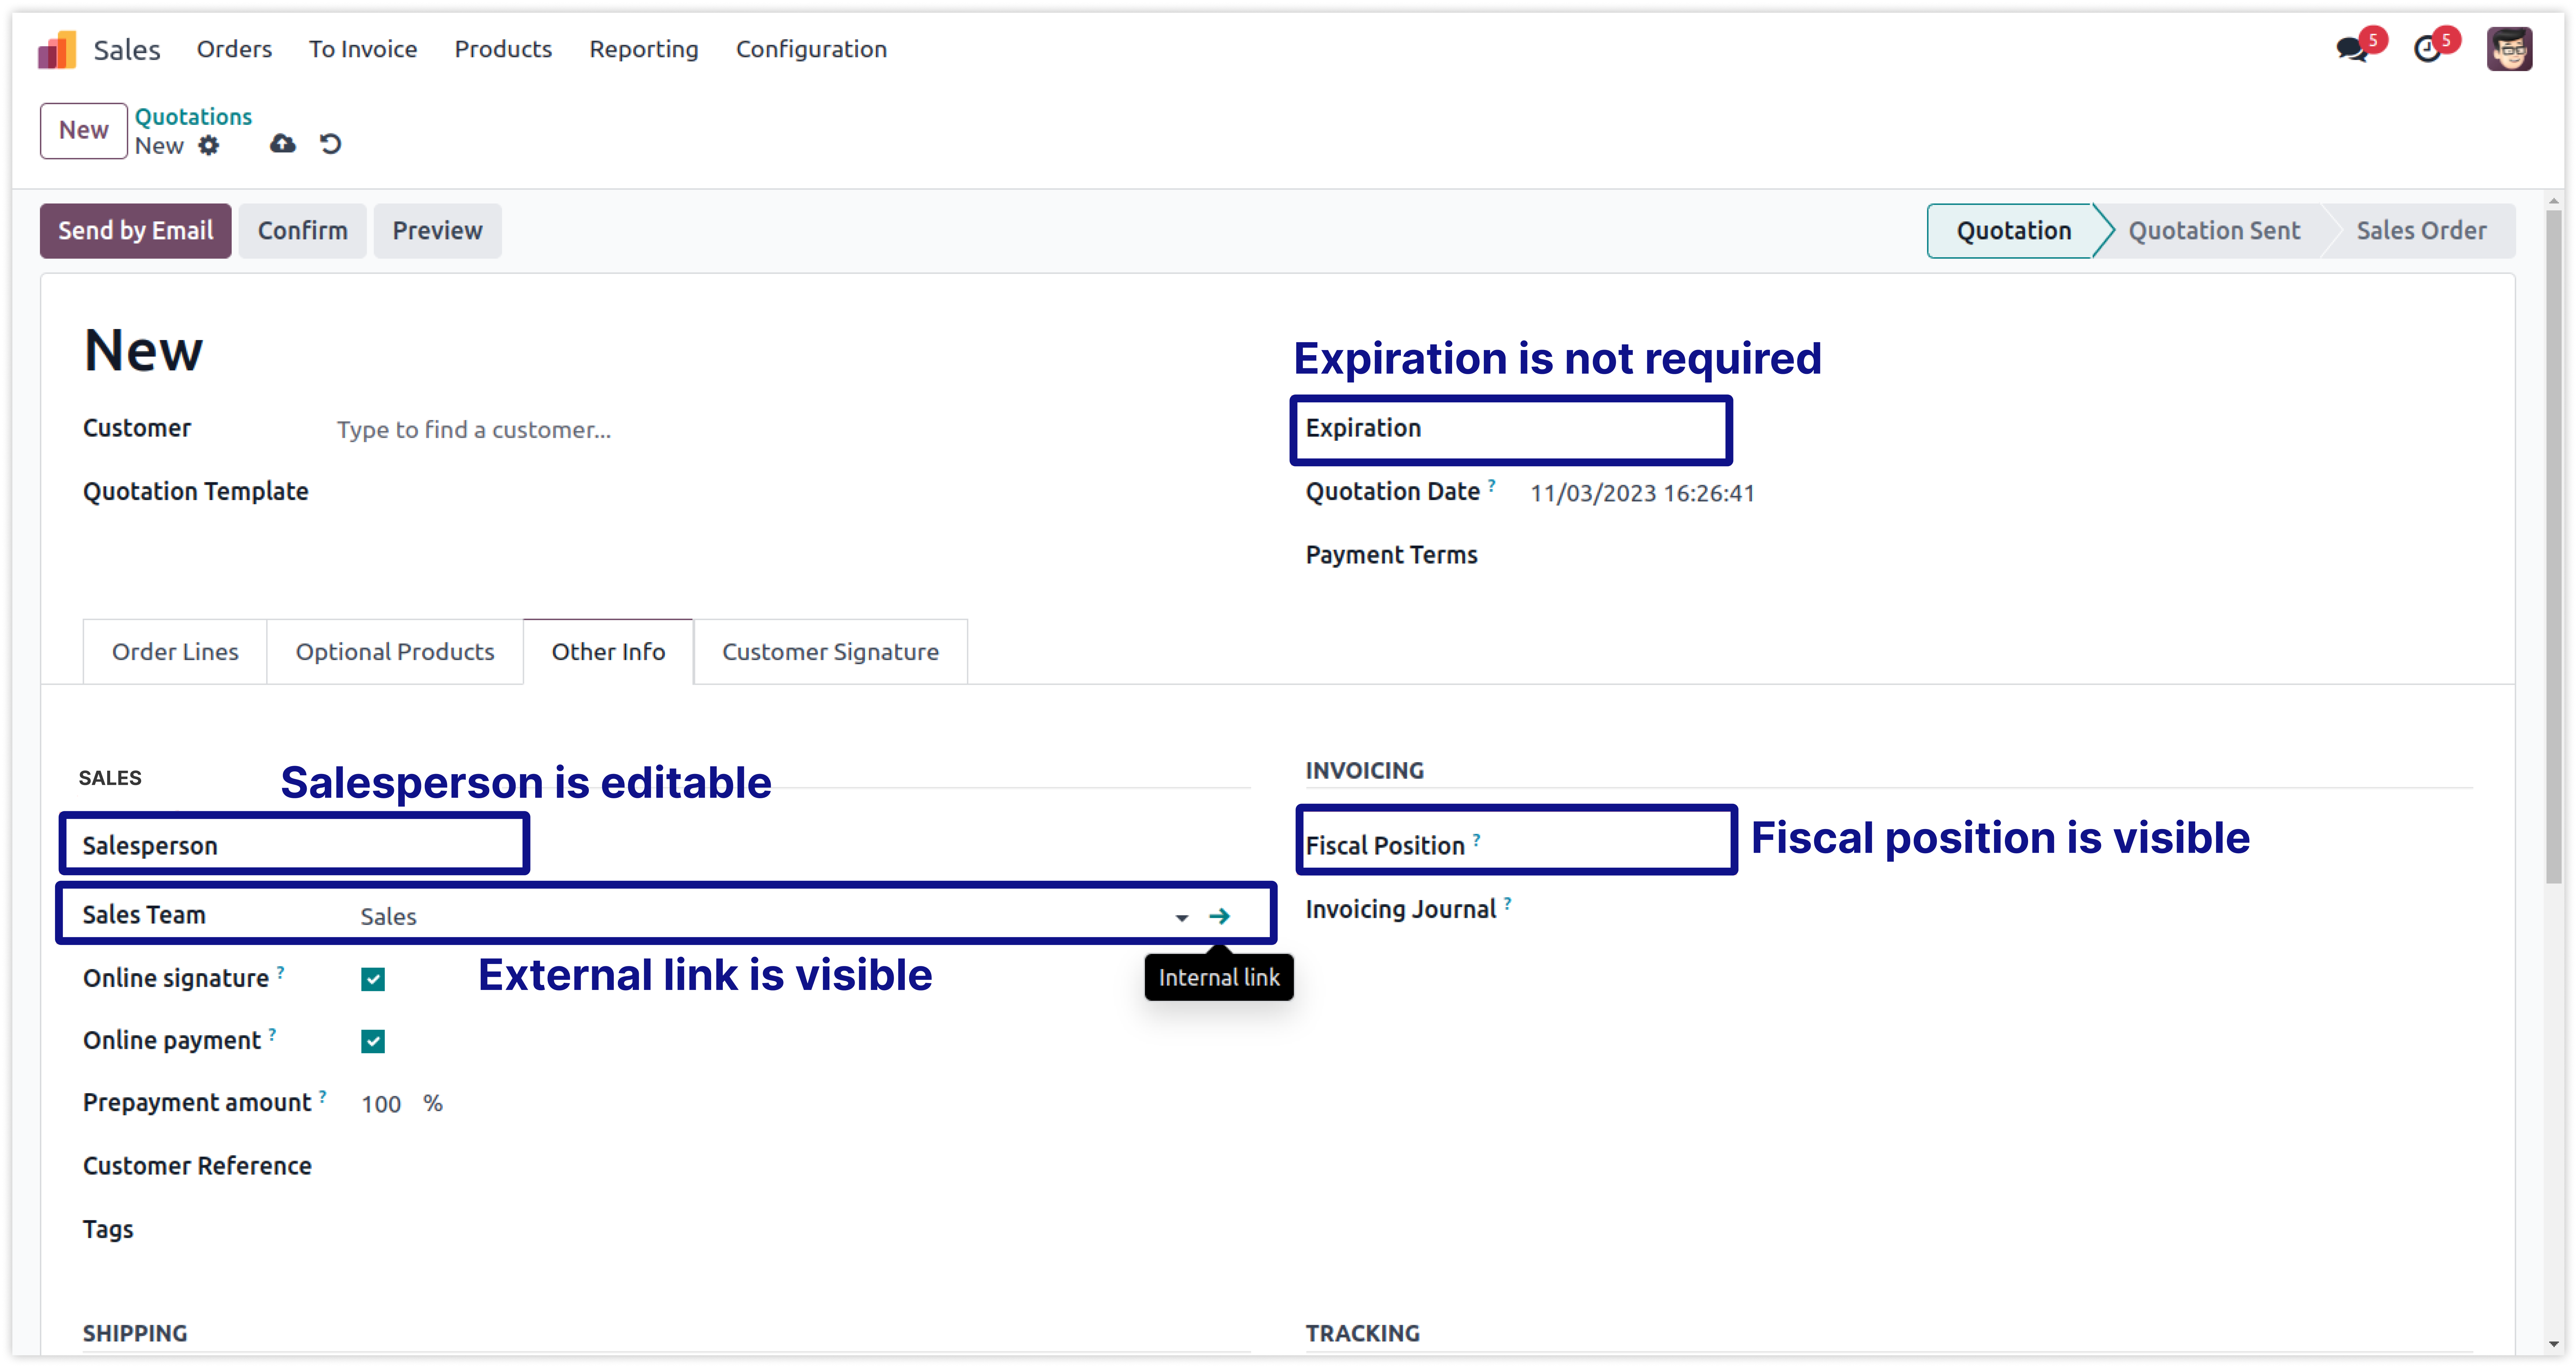Toggle the Online signature checkbox
The width and height of the screenshot is (2576, 1370).
click(x=373, y=979)
